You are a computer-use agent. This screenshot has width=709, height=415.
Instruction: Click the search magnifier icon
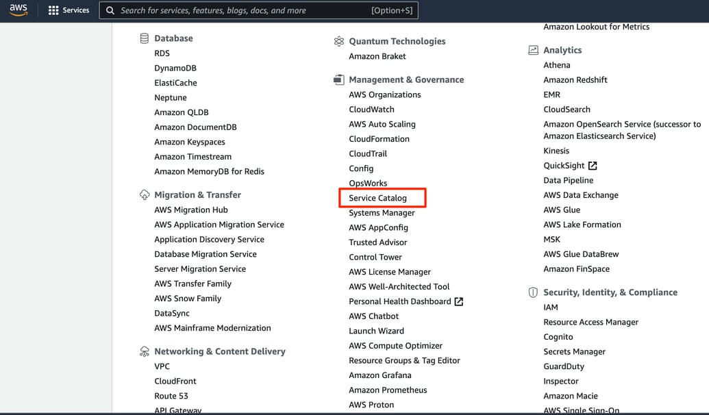(110, 10)
